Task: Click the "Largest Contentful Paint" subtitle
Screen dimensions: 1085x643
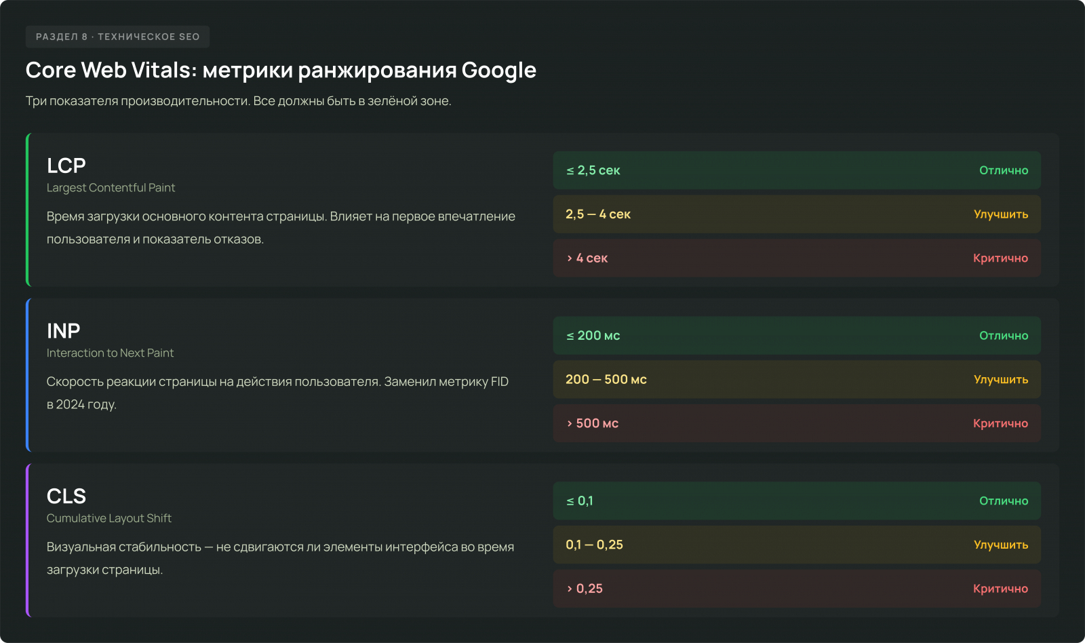Action: coord(111,188)
